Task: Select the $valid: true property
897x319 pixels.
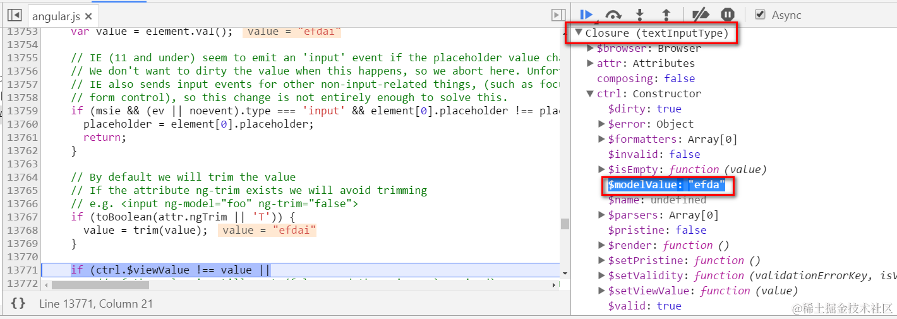Action: [644, 306]
